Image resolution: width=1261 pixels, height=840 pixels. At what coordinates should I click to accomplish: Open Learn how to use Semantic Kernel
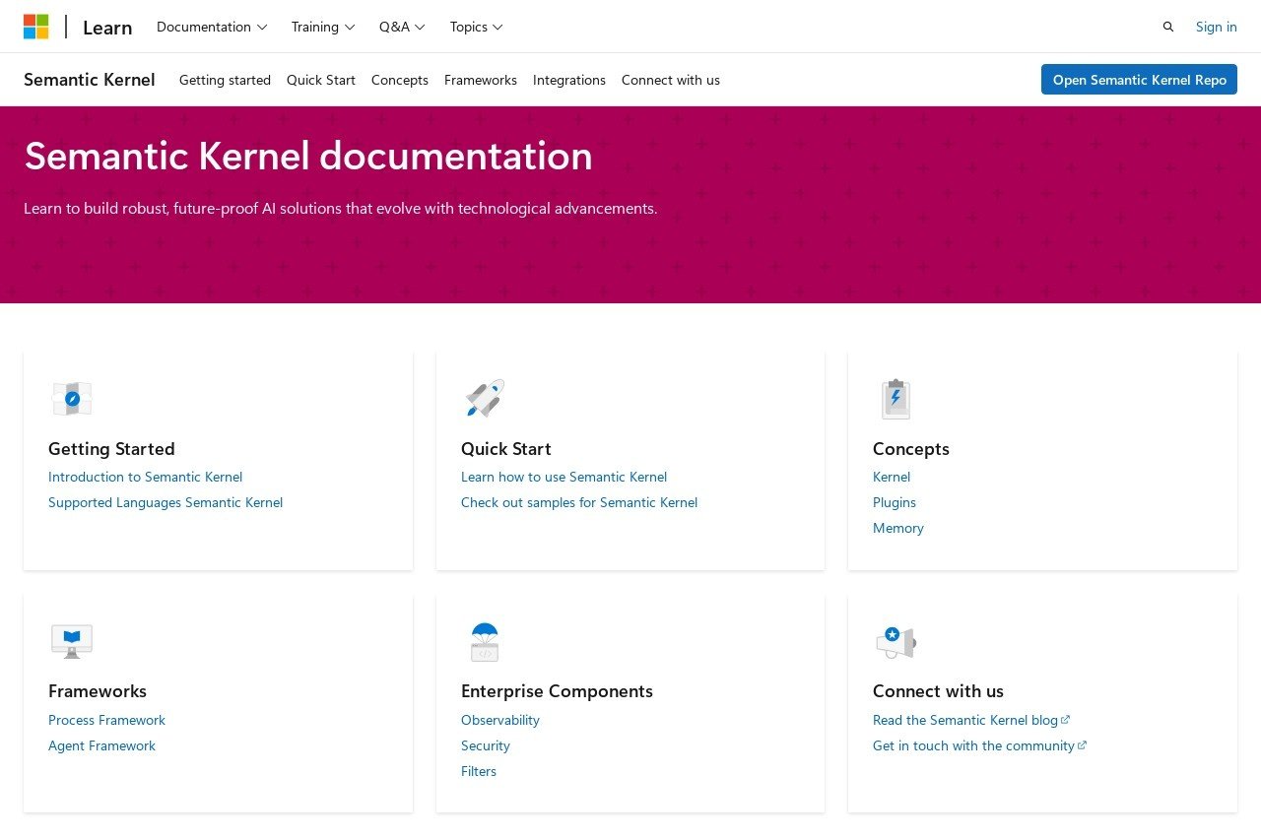564,477
